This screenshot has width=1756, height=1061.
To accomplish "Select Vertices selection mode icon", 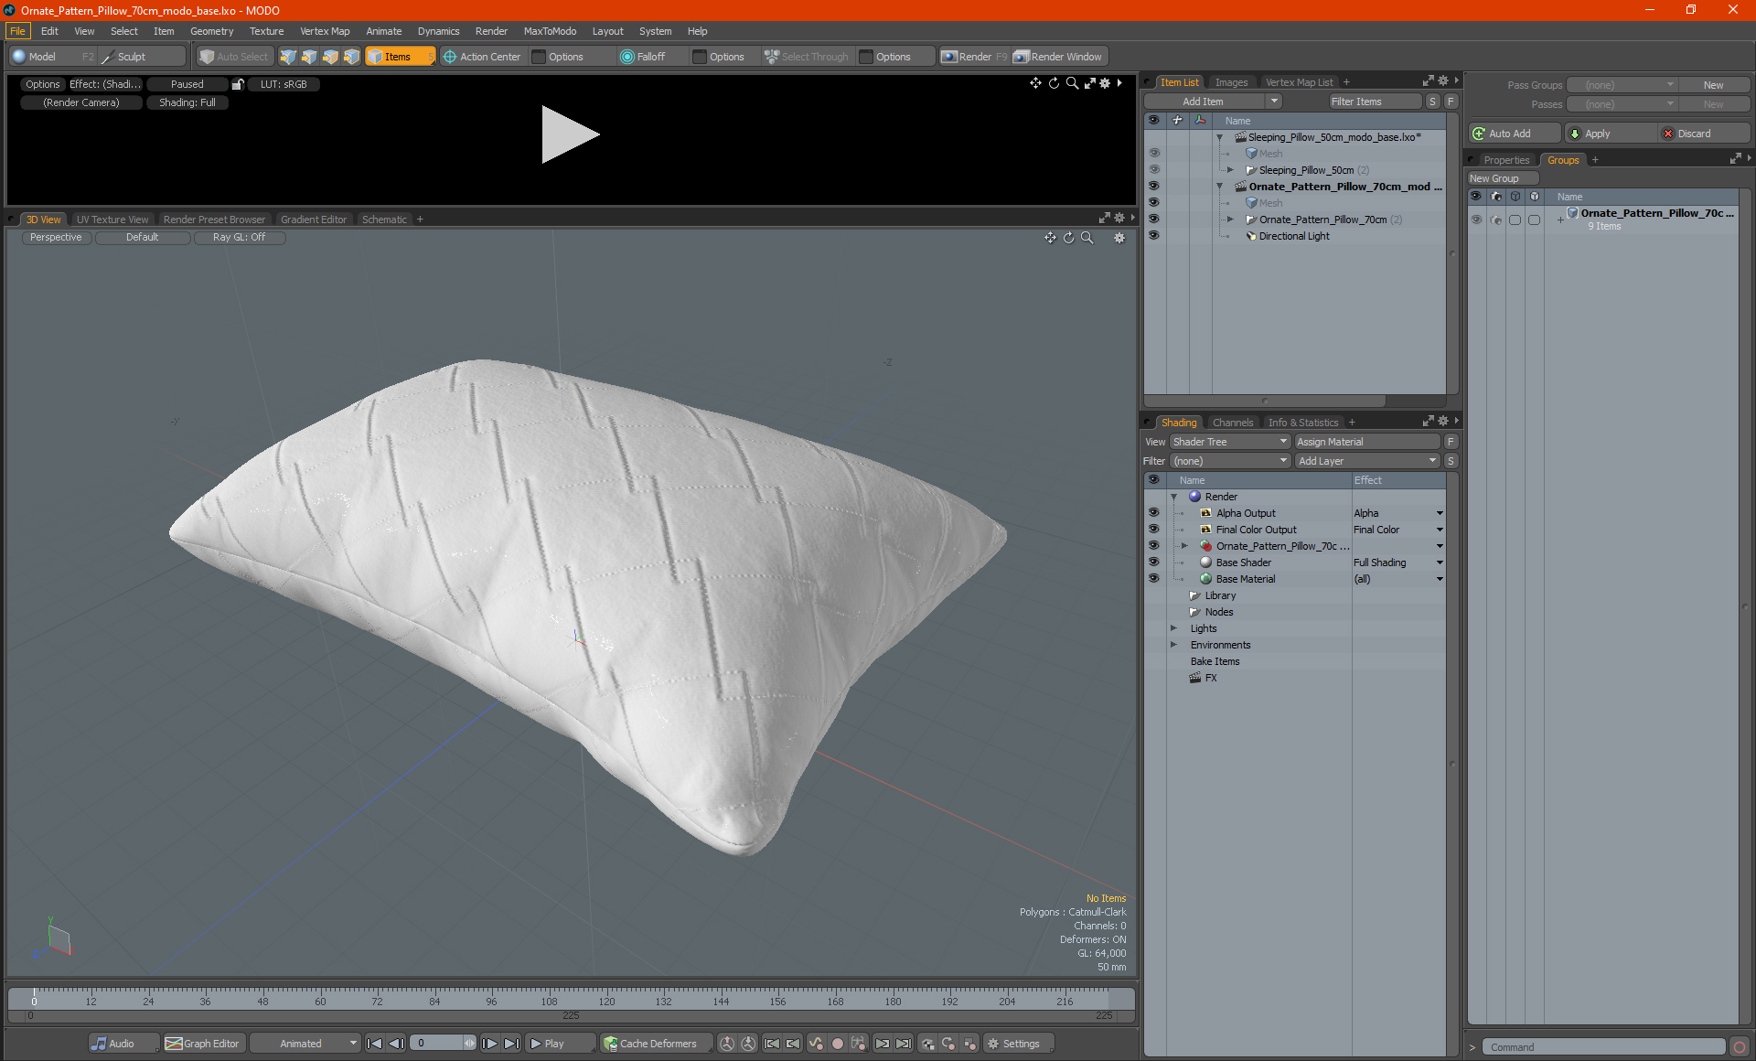I will coord(288,57).
